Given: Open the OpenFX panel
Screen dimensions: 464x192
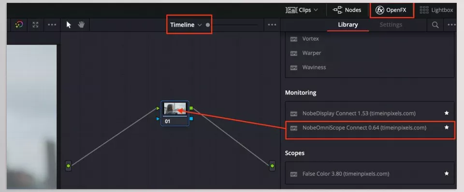Looking at the screenshot, I should click(391, 10).
